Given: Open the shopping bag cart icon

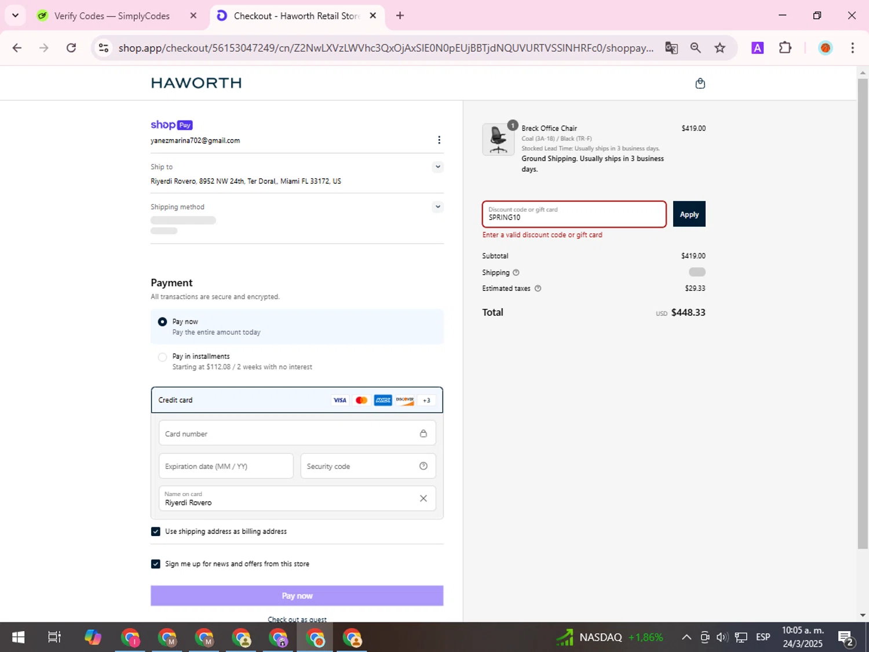Looking at the screenshot, I should point(700,83).
